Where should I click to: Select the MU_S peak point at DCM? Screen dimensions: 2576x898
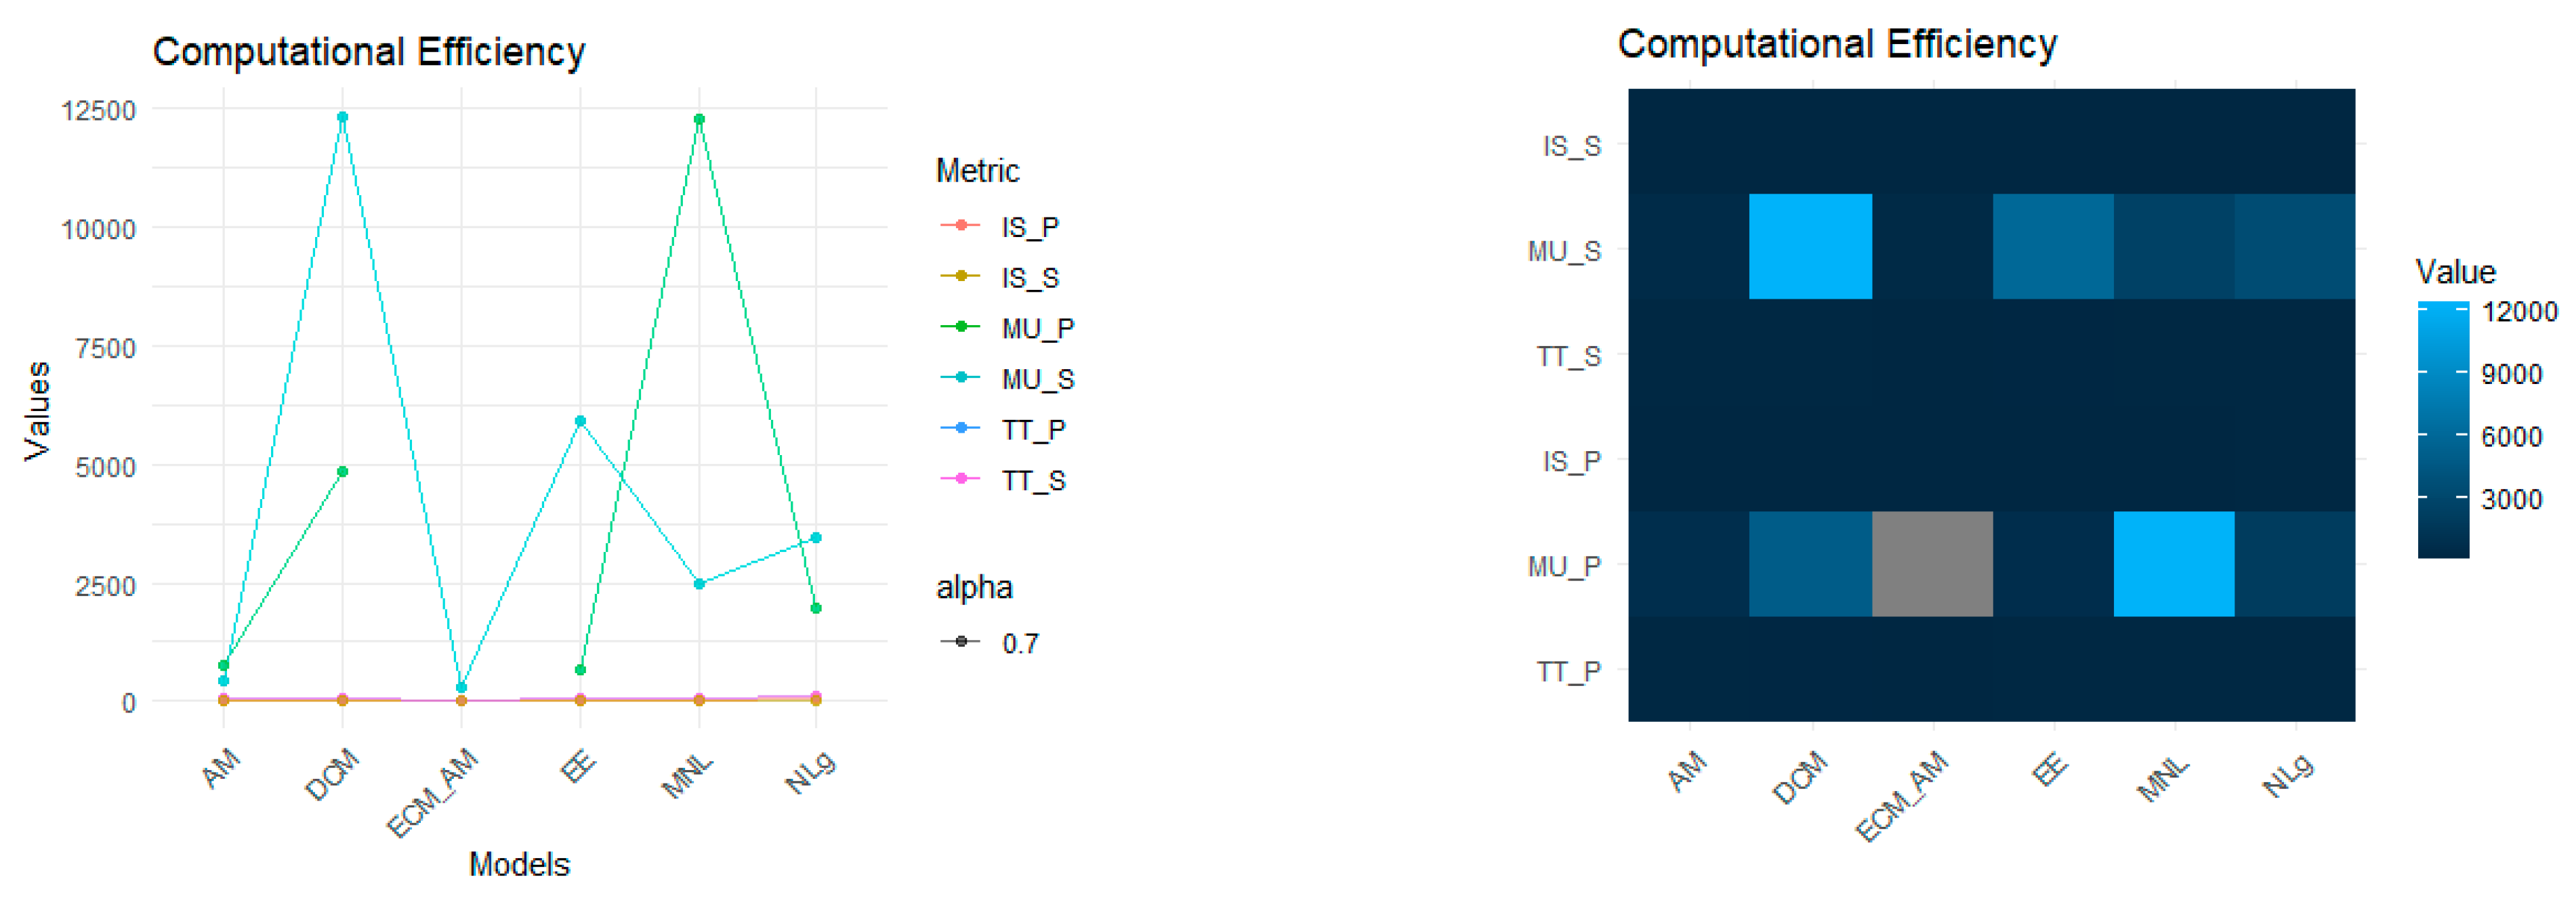point(342,117)
